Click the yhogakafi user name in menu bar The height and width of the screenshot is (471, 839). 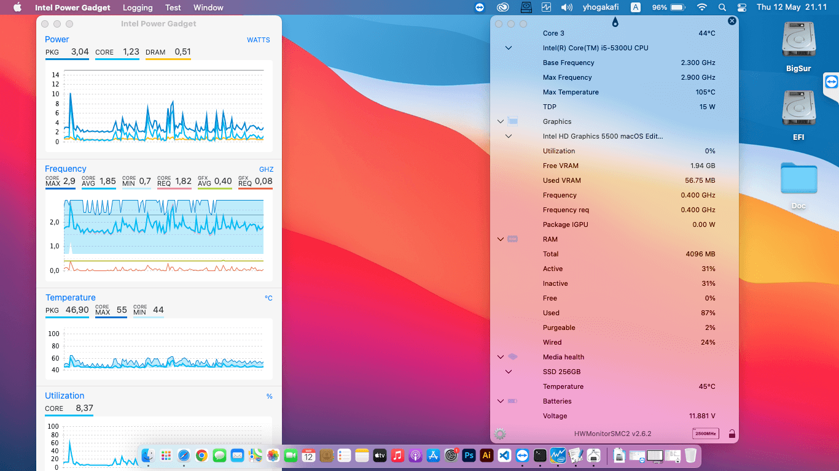tap(601, 7)
